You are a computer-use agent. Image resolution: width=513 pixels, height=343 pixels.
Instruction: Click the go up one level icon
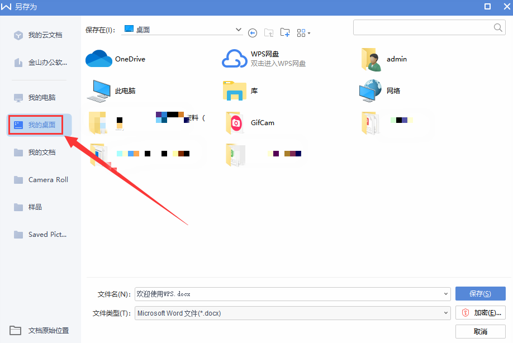click(x=269, y=33)
